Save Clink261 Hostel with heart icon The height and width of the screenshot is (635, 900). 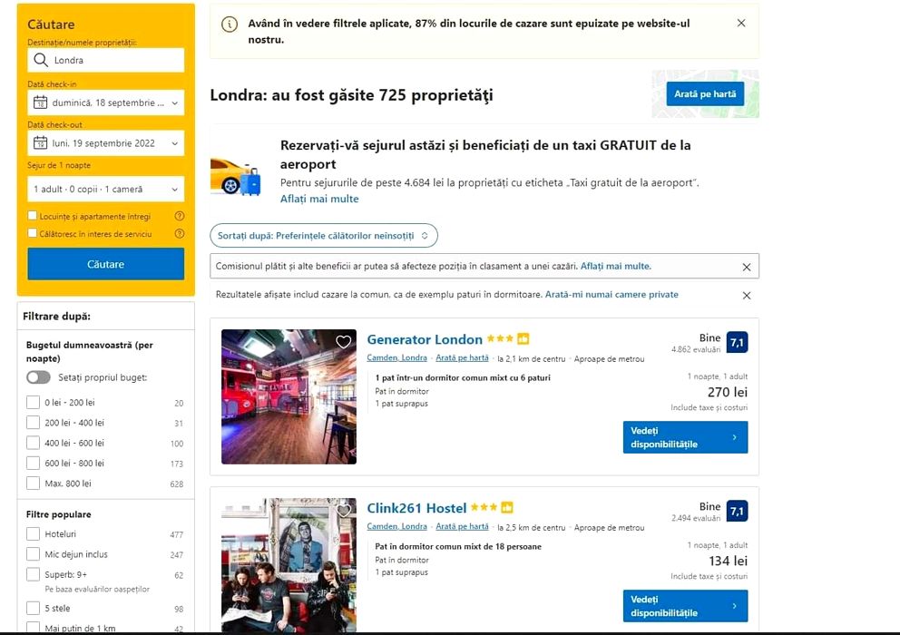343,511
